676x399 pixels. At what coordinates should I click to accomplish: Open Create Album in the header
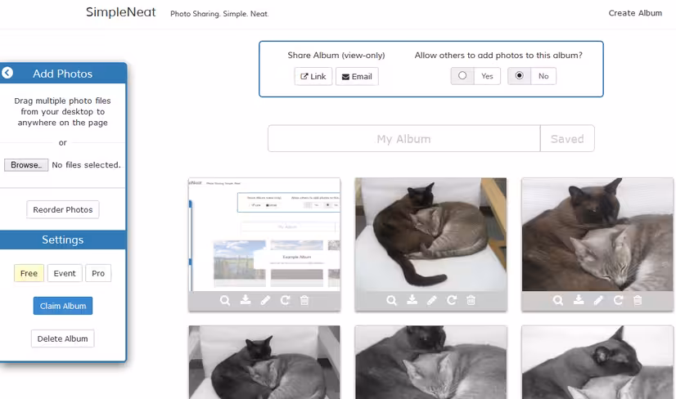click(x=635, y=13)
